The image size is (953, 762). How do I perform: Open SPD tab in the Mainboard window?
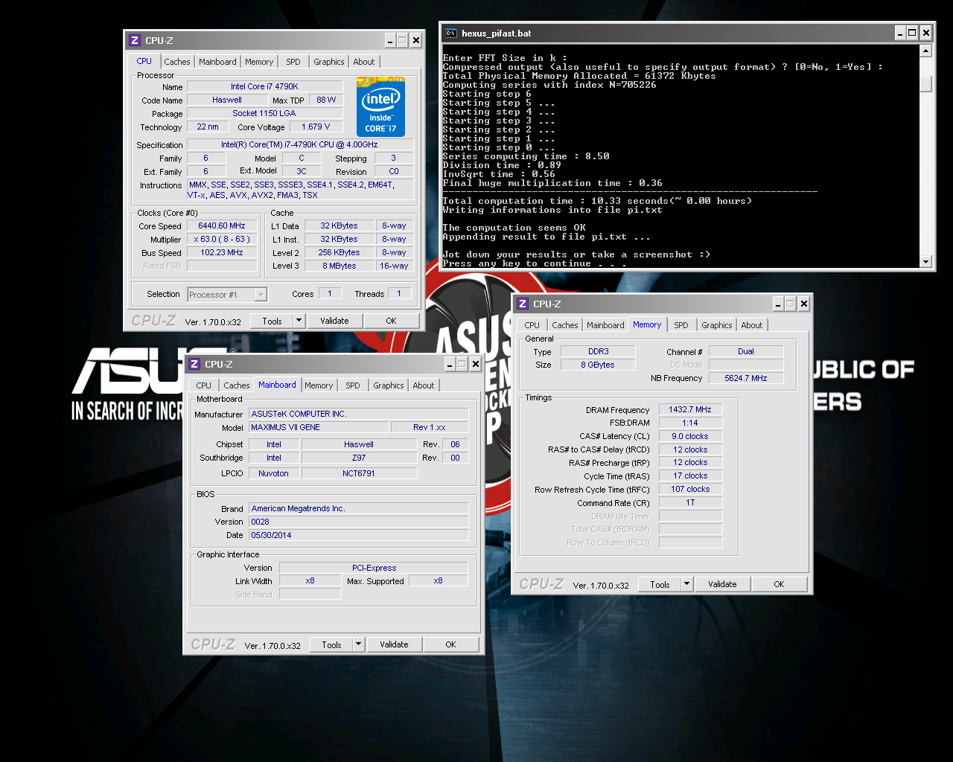(353, 385)
